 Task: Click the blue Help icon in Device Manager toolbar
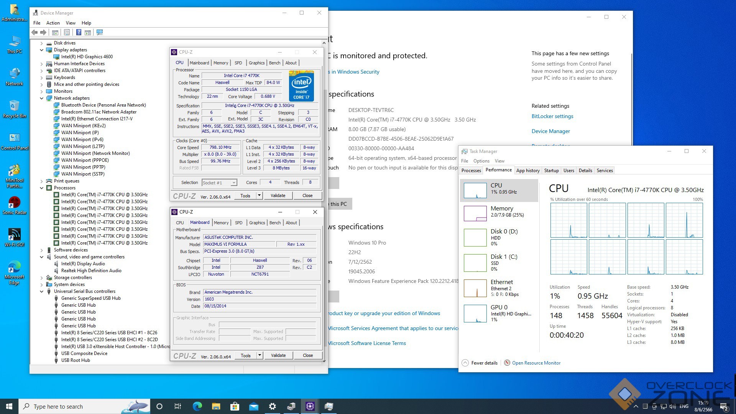79,33
